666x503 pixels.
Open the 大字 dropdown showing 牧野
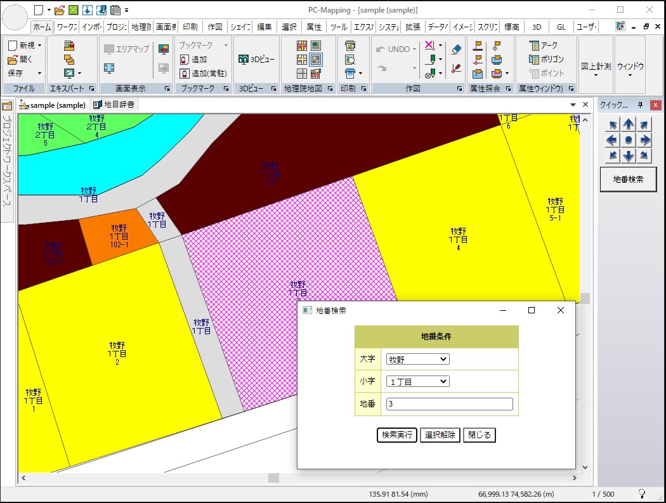[x=417, y=360]
